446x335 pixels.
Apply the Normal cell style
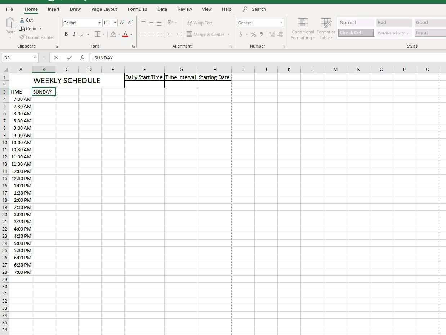tap(356, 23)
